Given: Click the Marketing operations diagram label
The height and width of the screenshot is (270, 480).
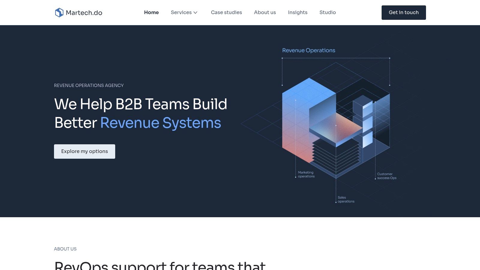Looking at the screenshot, I should 306,174.
